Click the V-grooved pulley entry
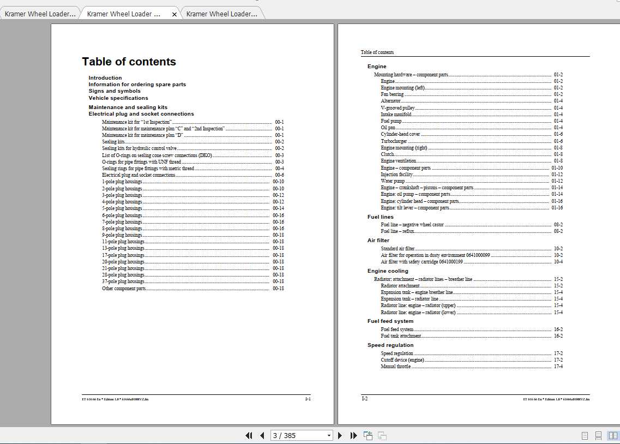This screenshot has width=620, height=444. pos(472,108)
